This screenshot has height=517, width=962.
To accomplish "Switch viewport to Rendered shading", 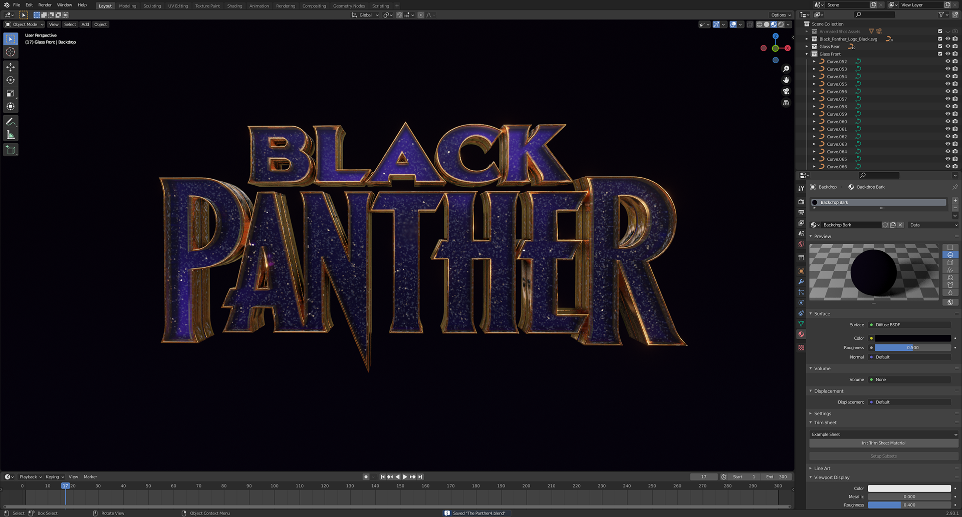I will (781, 24).
